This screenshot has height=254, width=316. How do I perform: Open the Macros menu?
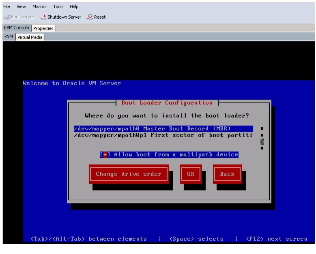[39, 6]
